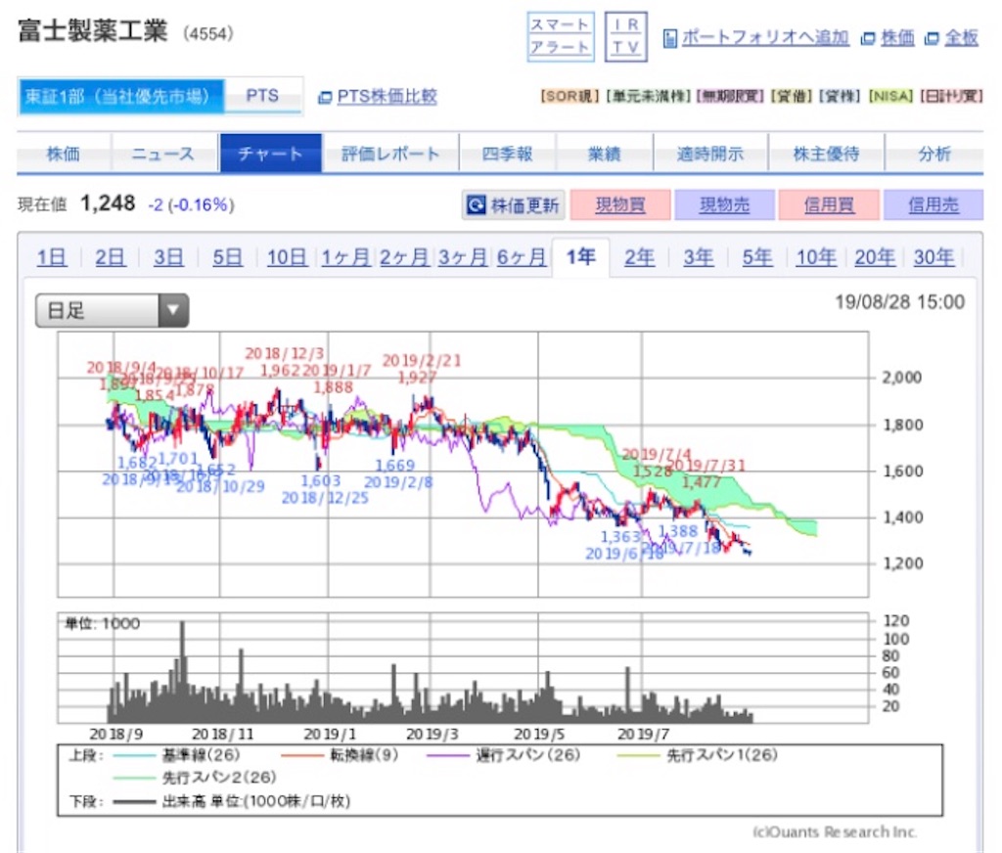Image resolution: width=1002 pixels, height=853 pixels.
Task: Select the 東証1部 market toggle
Action: (121, 97)
